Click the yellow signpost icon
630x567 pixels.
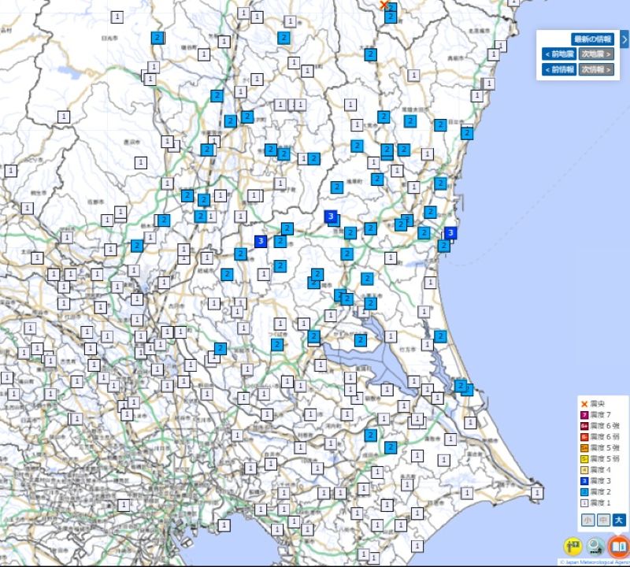(573, 547)
